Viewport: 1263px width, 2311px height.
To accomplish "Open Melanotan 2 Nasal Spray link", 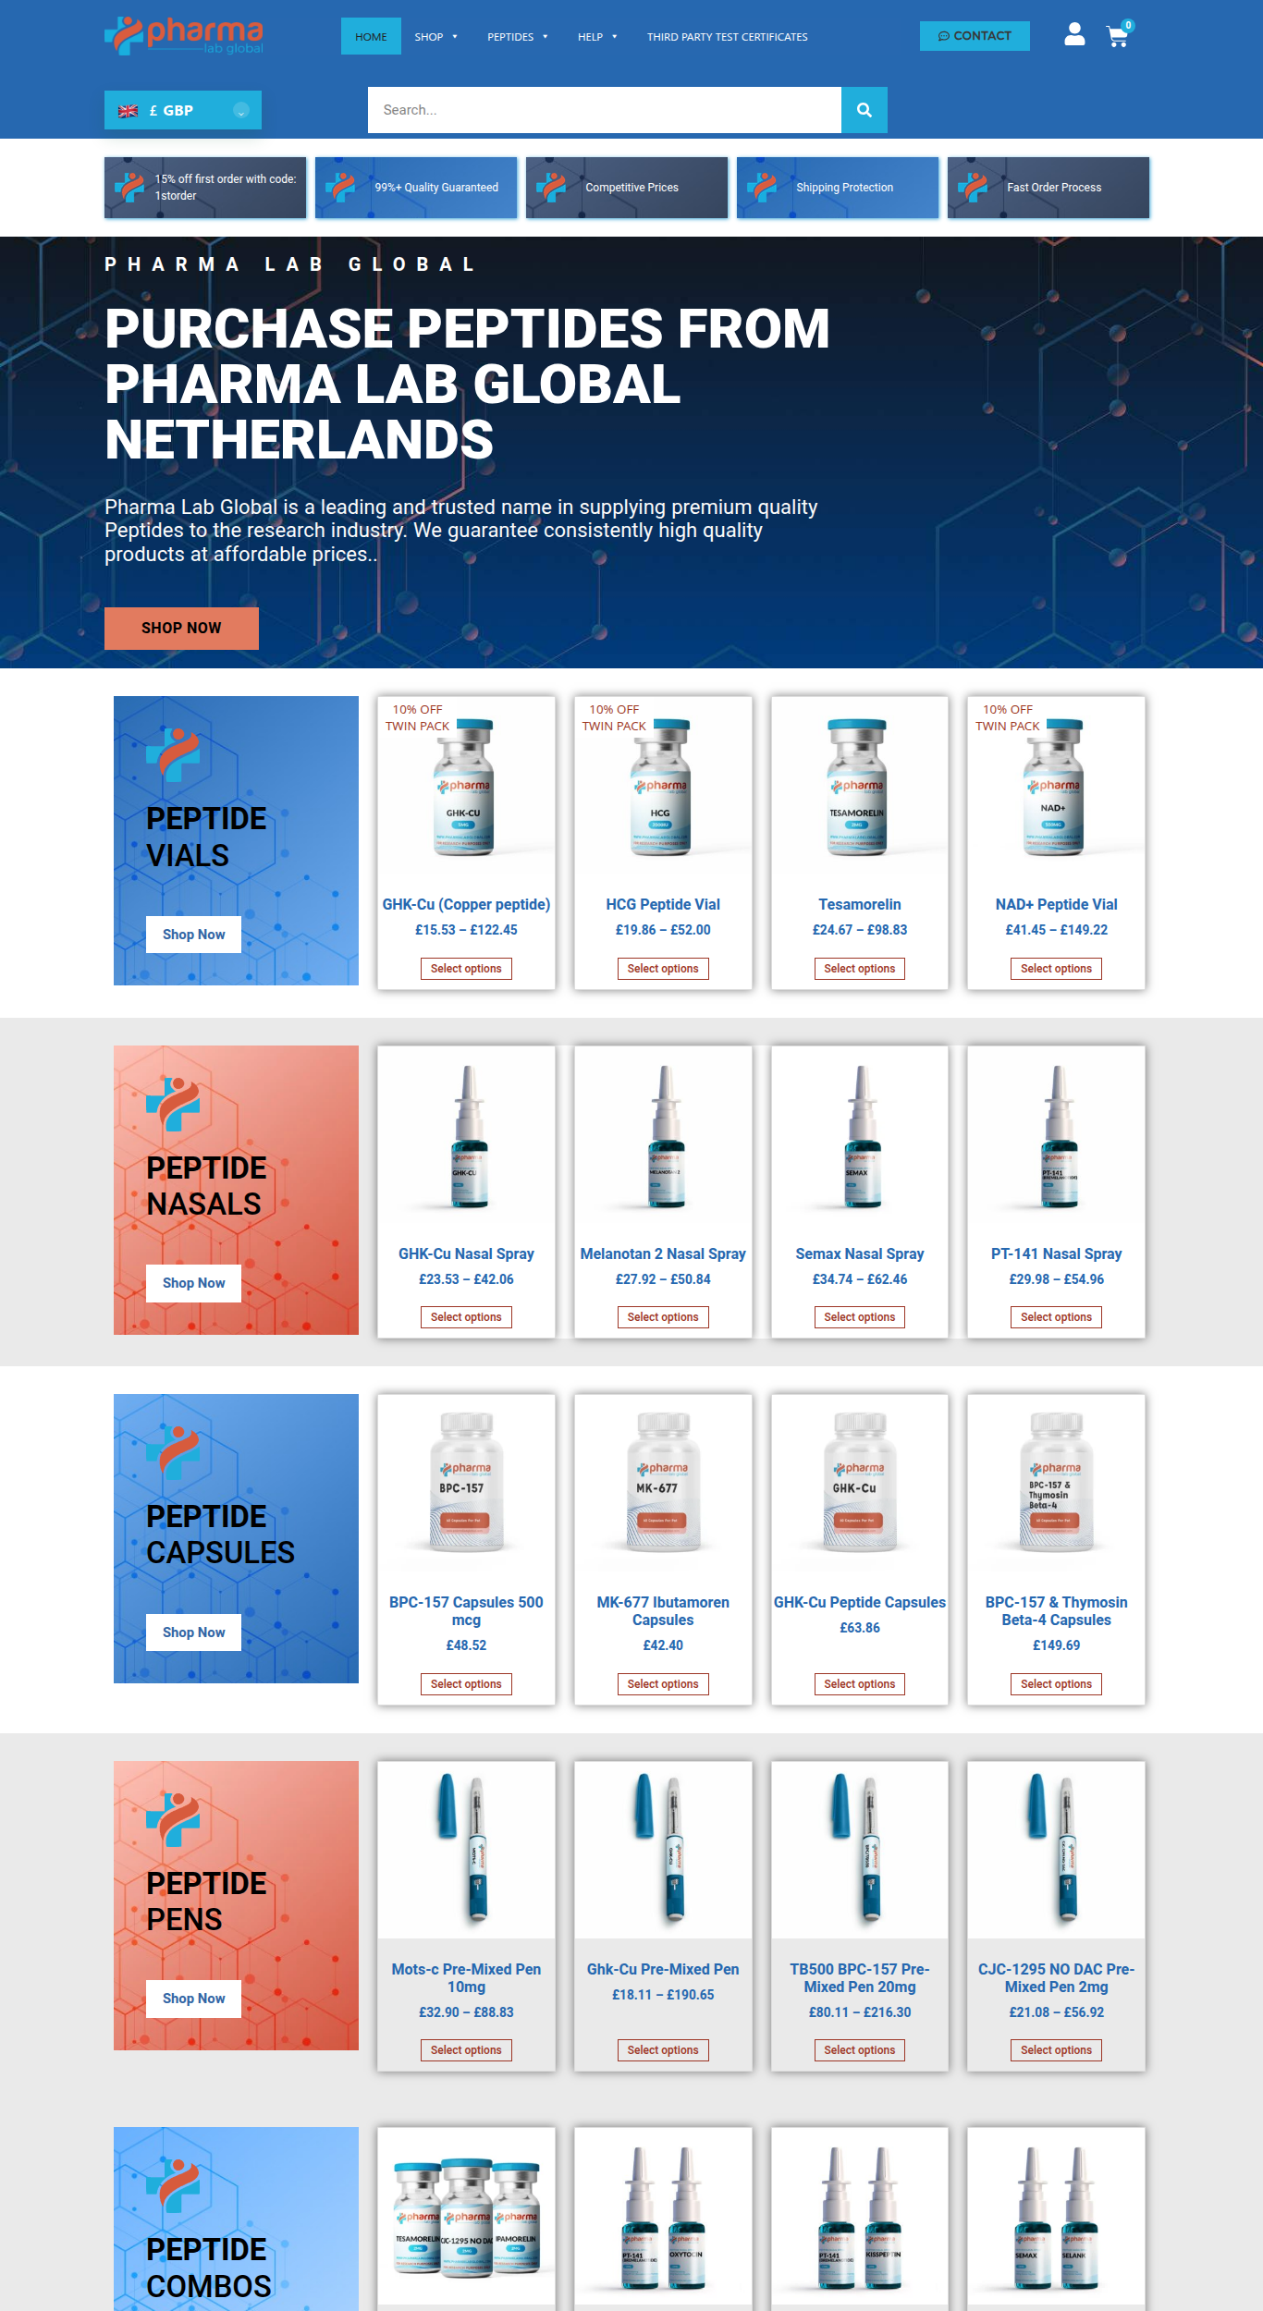I will click(x=663, y=1254).
